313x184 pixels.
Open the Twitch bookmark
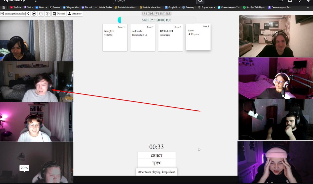coord(28,7)
